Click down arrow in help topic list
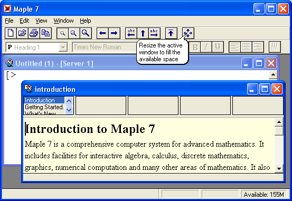 69,110
